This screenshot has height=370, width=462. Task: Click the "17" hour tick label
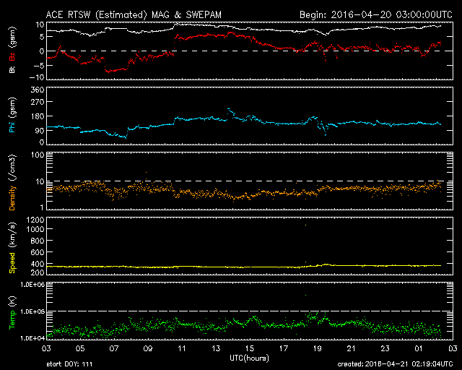284,348
